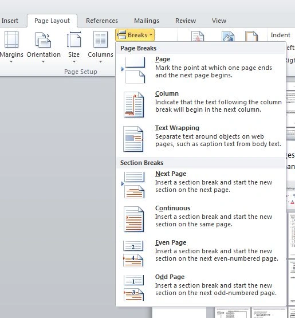Switch to the Review tab

(x=186, y=21)
